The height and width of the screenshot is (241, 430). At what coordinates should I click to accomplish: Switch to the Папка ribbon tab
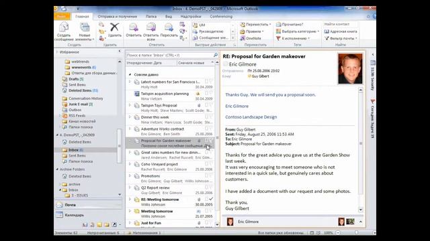tap(151, 16)
